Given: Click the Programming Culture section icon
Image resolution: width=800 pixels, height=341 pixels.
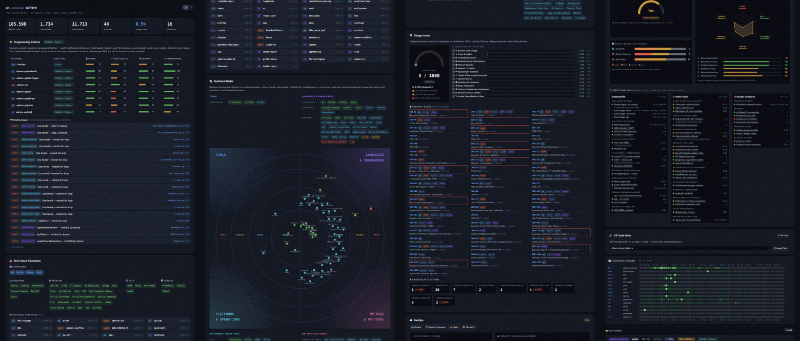Looking at the screenshot, I should 11,42.
